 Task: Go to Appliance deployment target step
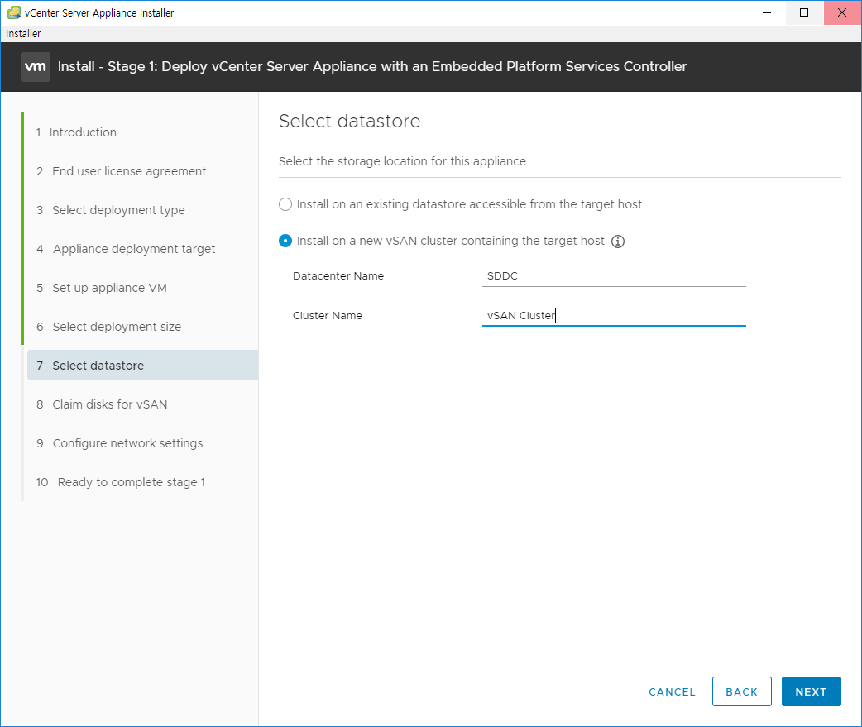point(126,249)
